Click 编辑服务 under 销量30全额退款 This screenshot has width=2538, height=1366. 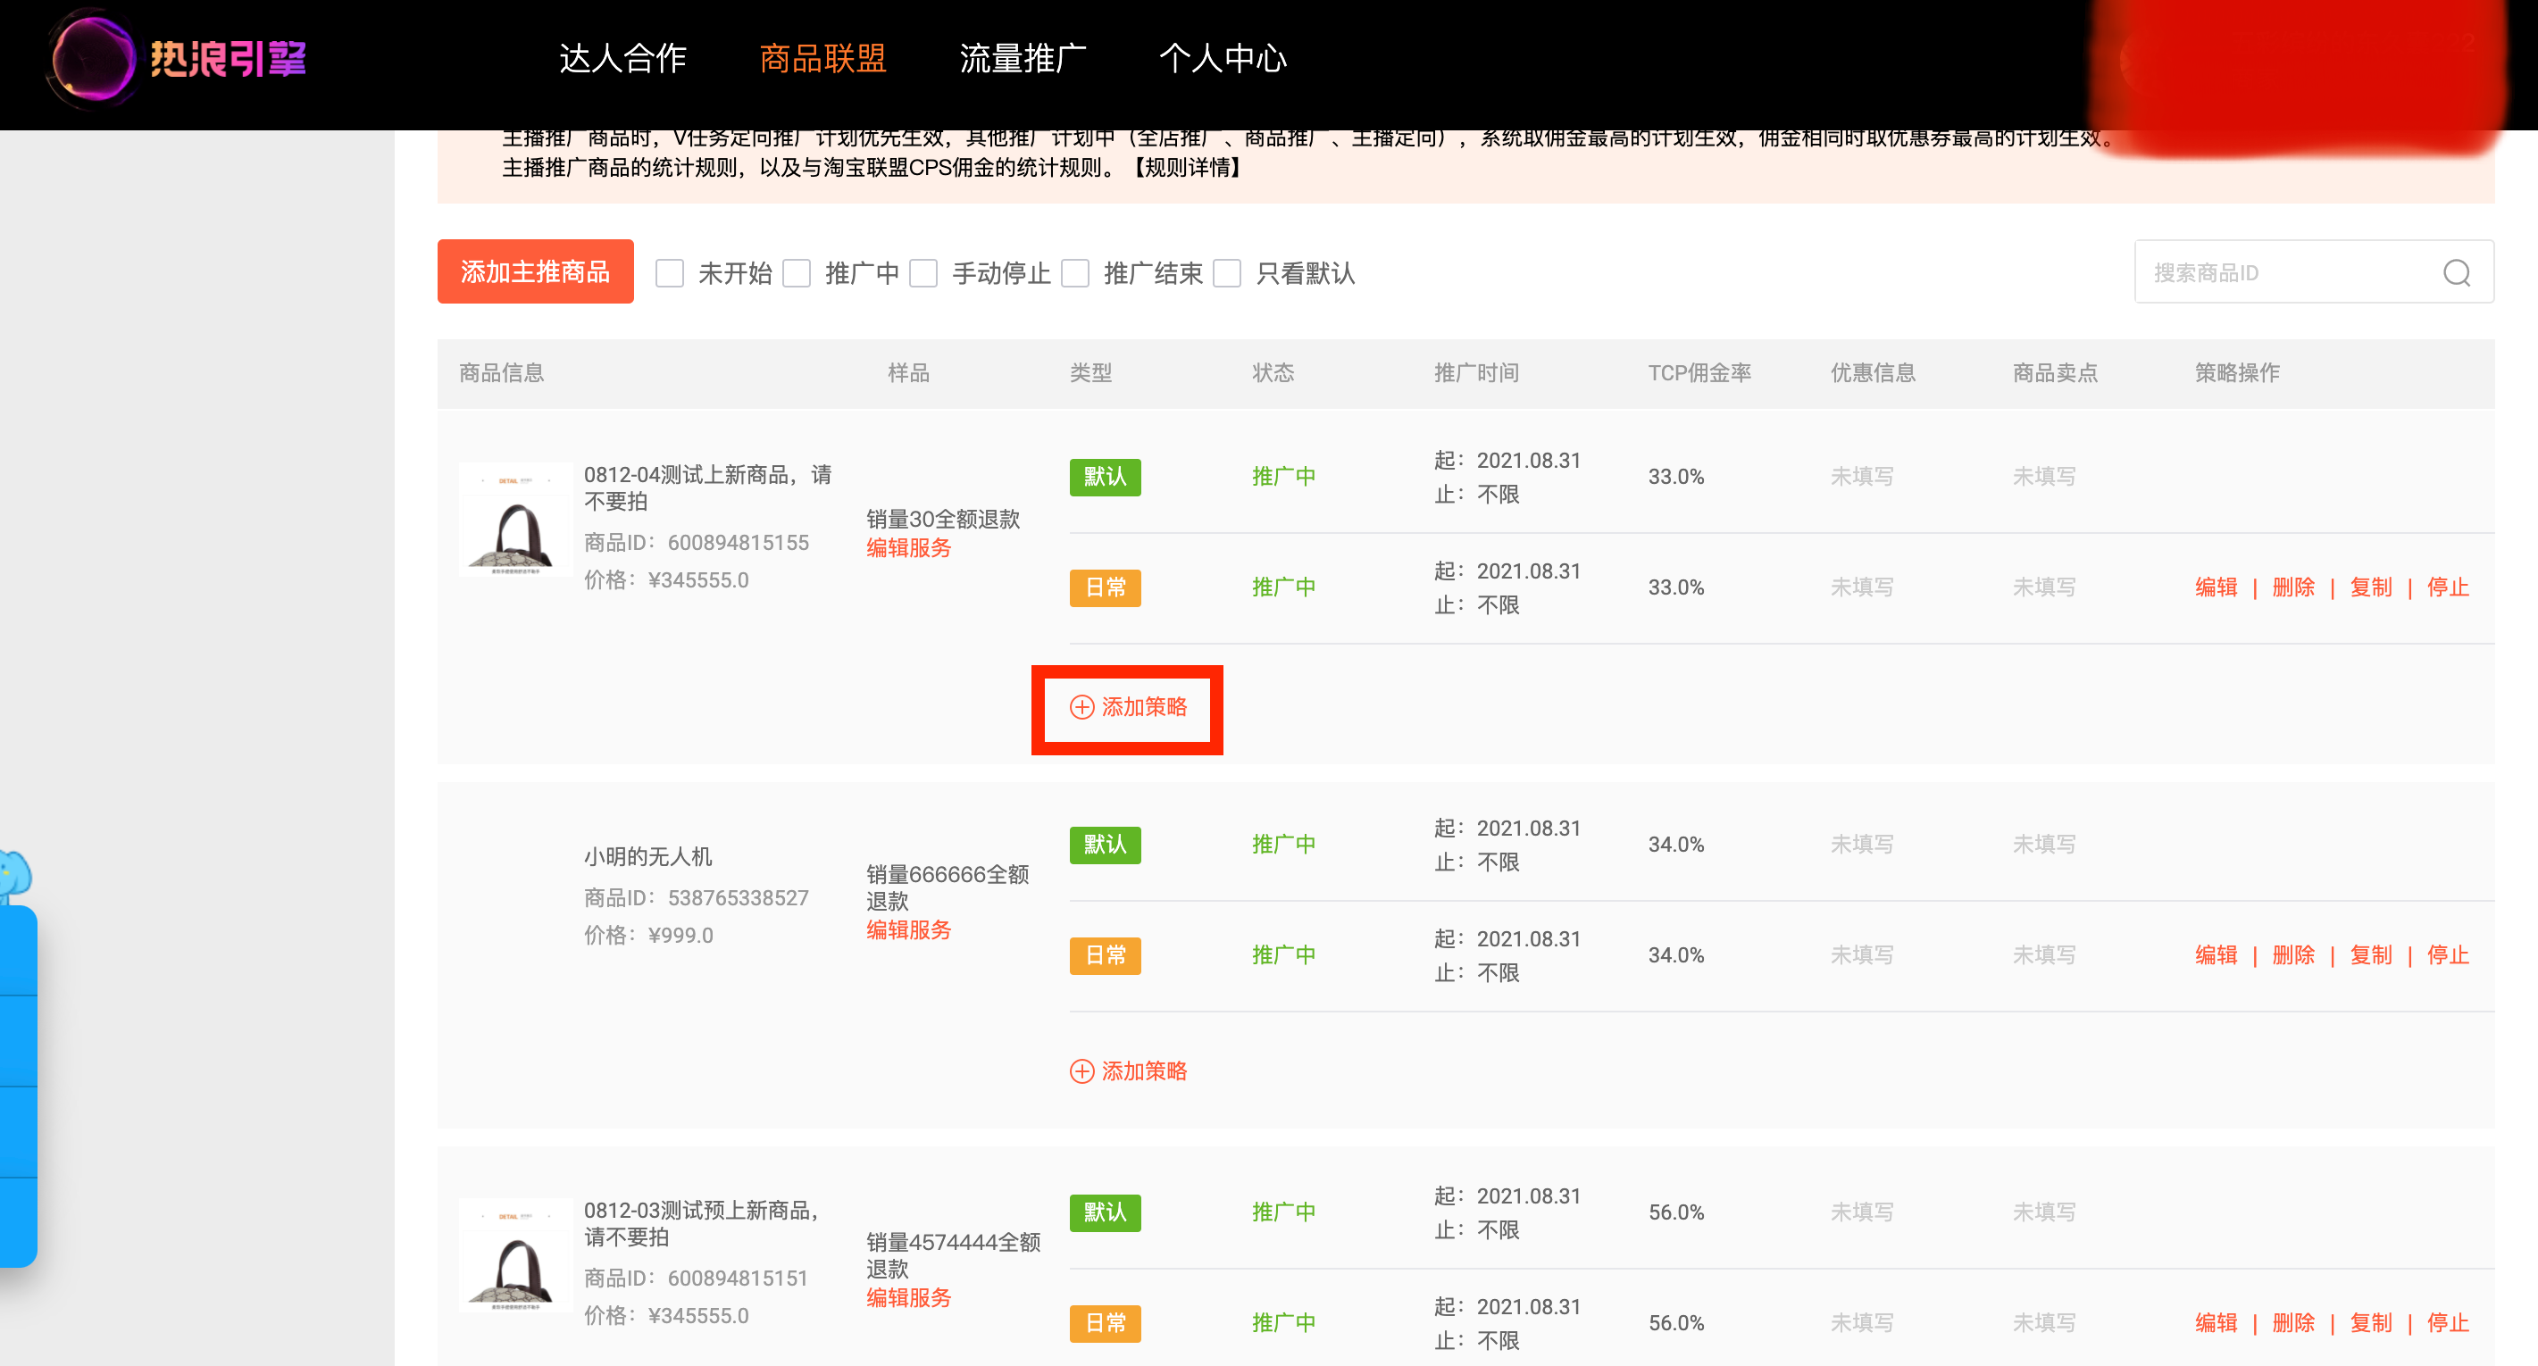(908, 548)
